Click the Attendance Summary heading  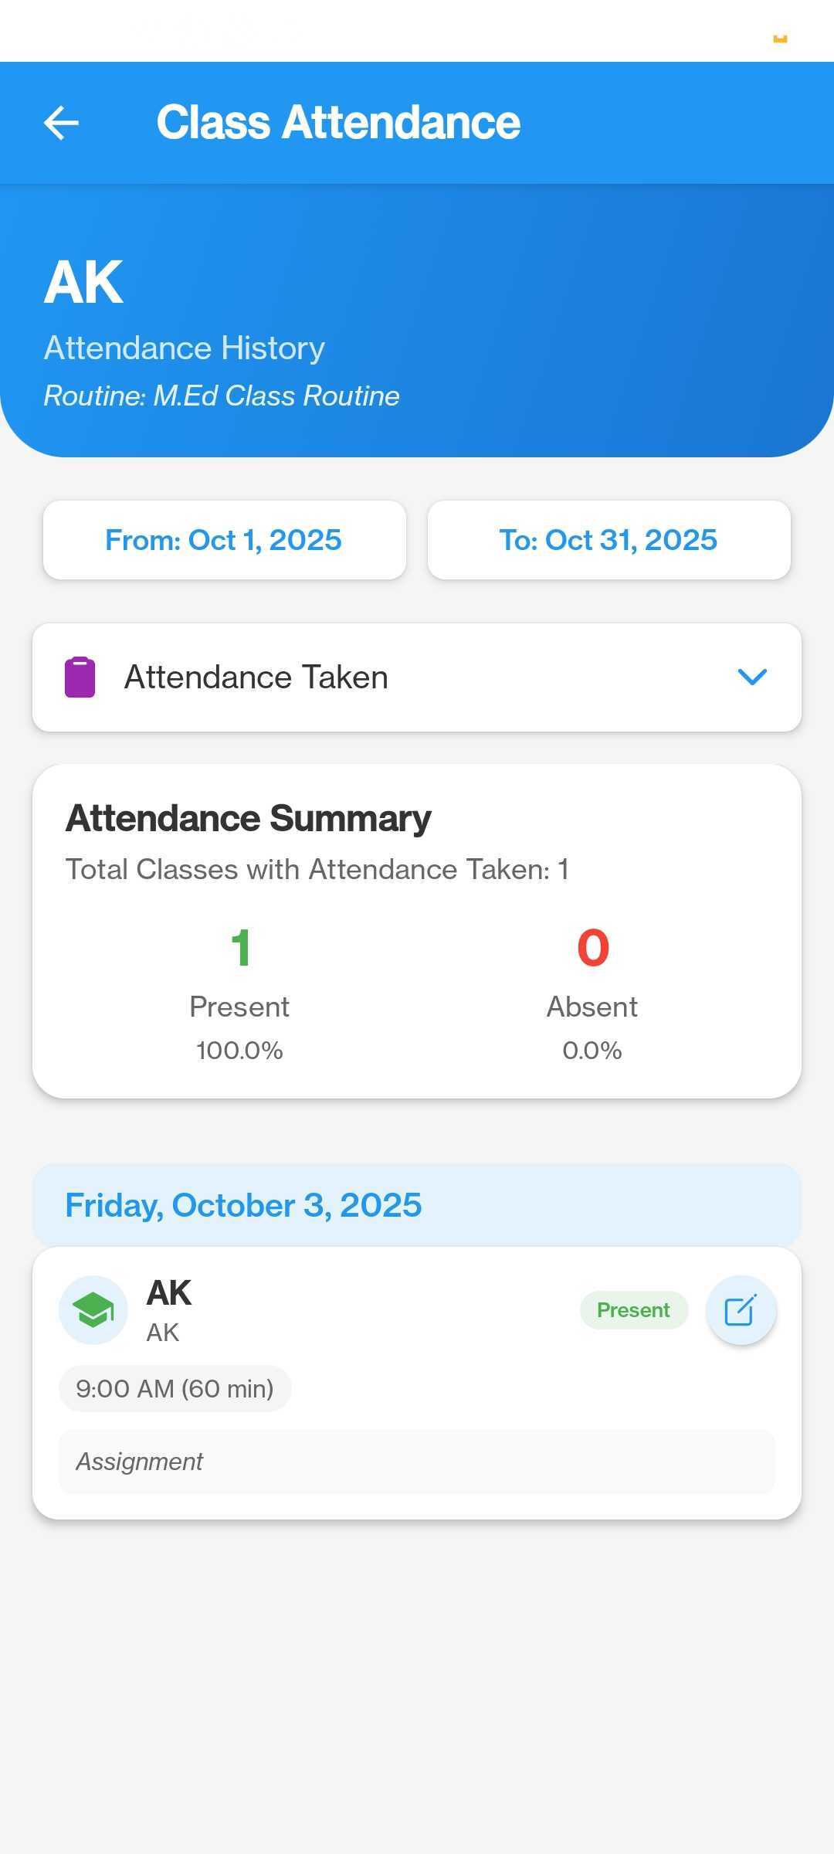248,819
